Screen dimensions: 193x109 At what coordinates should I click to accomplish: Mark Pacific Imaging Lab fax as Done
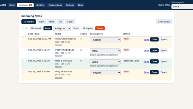(x=154, y=51)
